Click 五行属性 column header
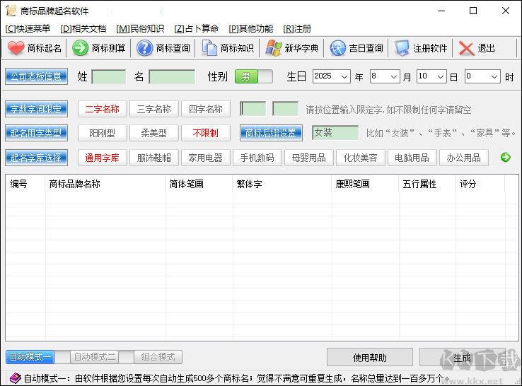 pos(427,184)
